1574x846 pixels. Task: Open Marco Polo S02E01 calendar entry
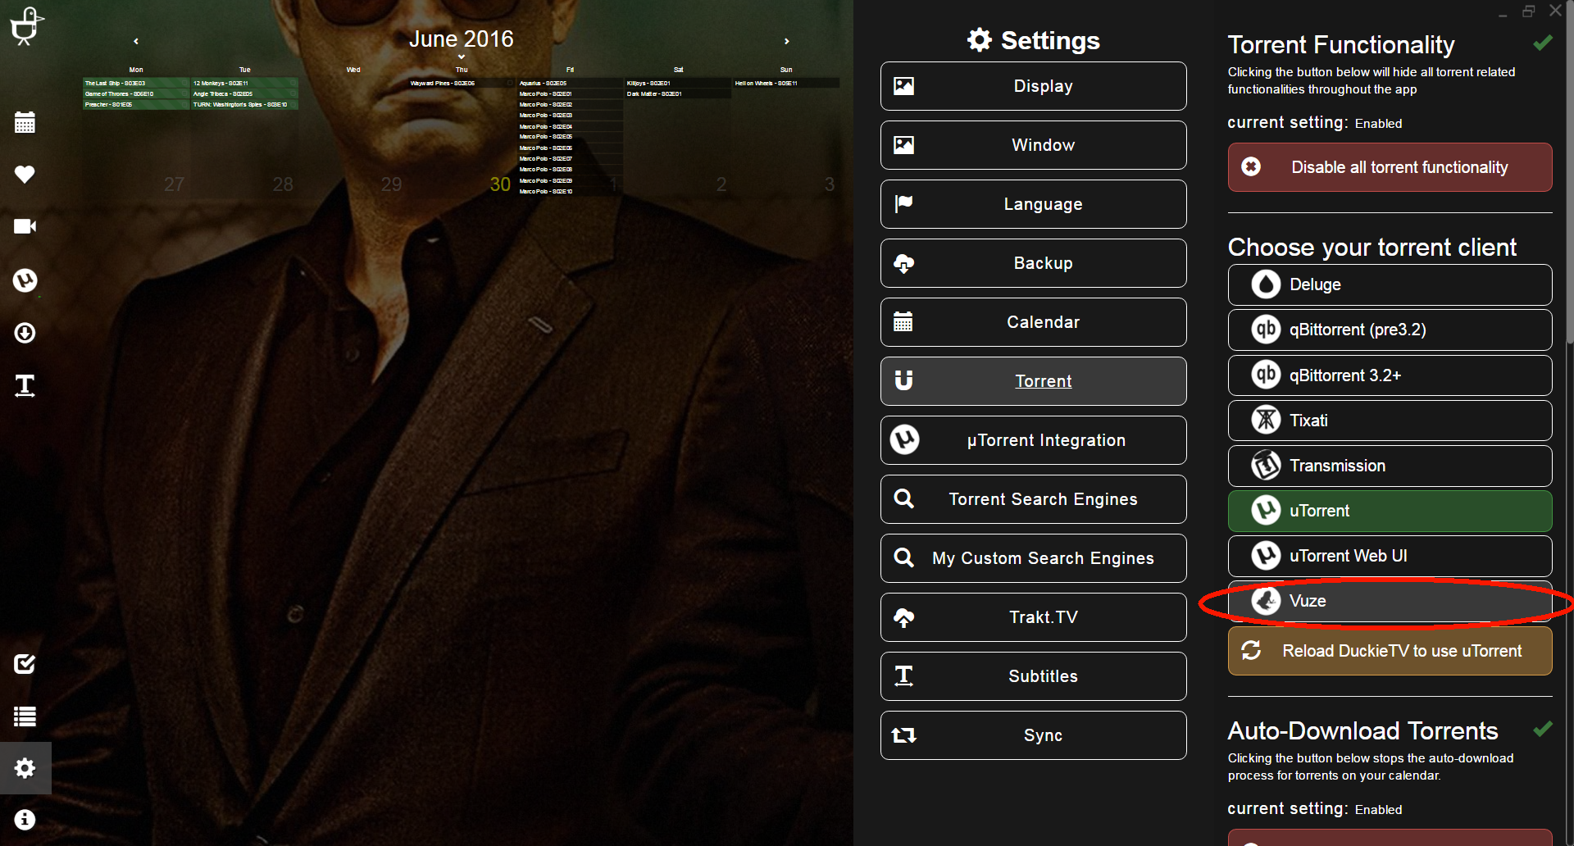(x=570, y=93)
